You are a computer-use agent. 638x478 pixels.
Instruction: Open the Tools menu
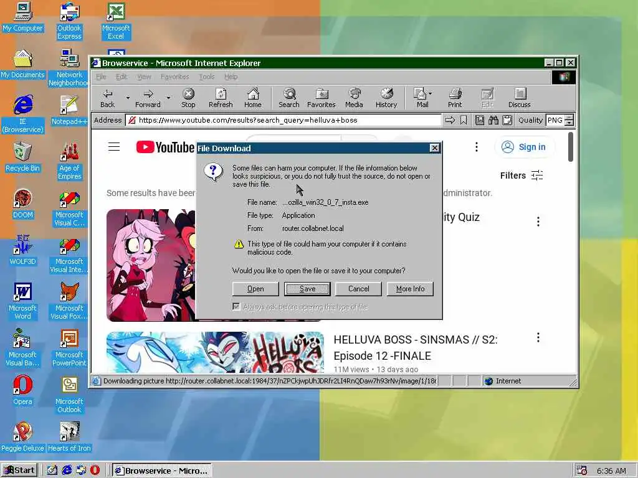tap(206, 77)
